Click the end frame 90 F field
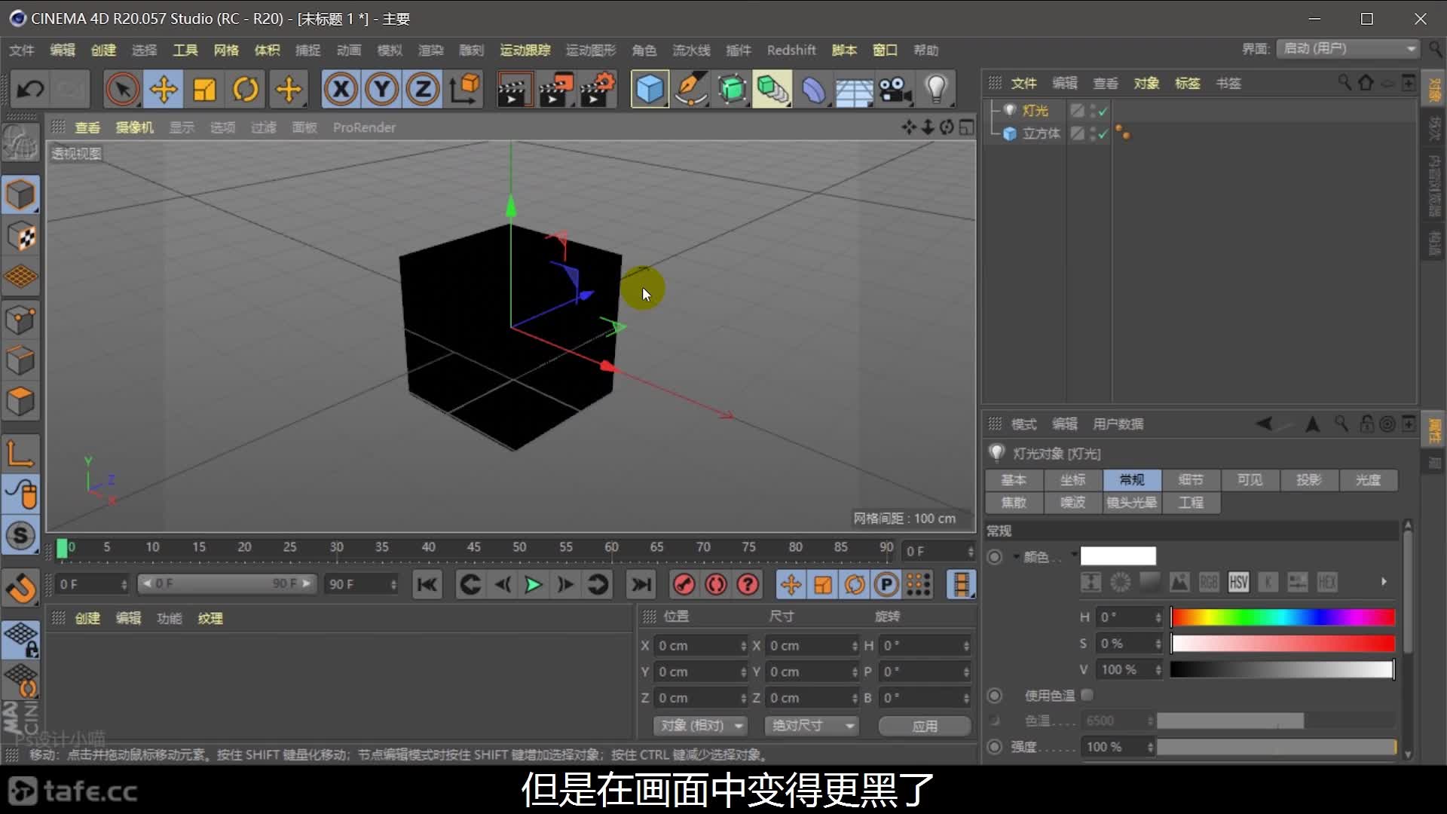 361,584
